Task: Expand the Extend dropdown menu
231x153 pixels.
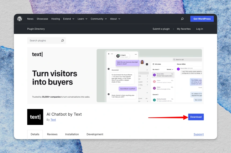Action: (69, 19)
